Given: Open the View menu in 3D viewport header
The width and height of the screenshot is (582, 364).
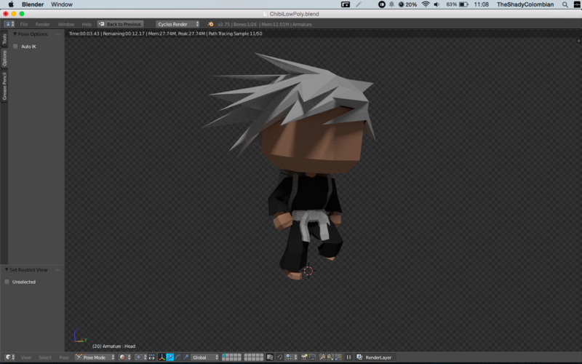Looking at the screenshot, I should point(26,357).
